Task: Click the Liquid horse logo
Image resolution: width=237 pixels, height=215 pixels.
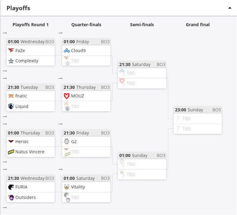Action: coord(11,106)
